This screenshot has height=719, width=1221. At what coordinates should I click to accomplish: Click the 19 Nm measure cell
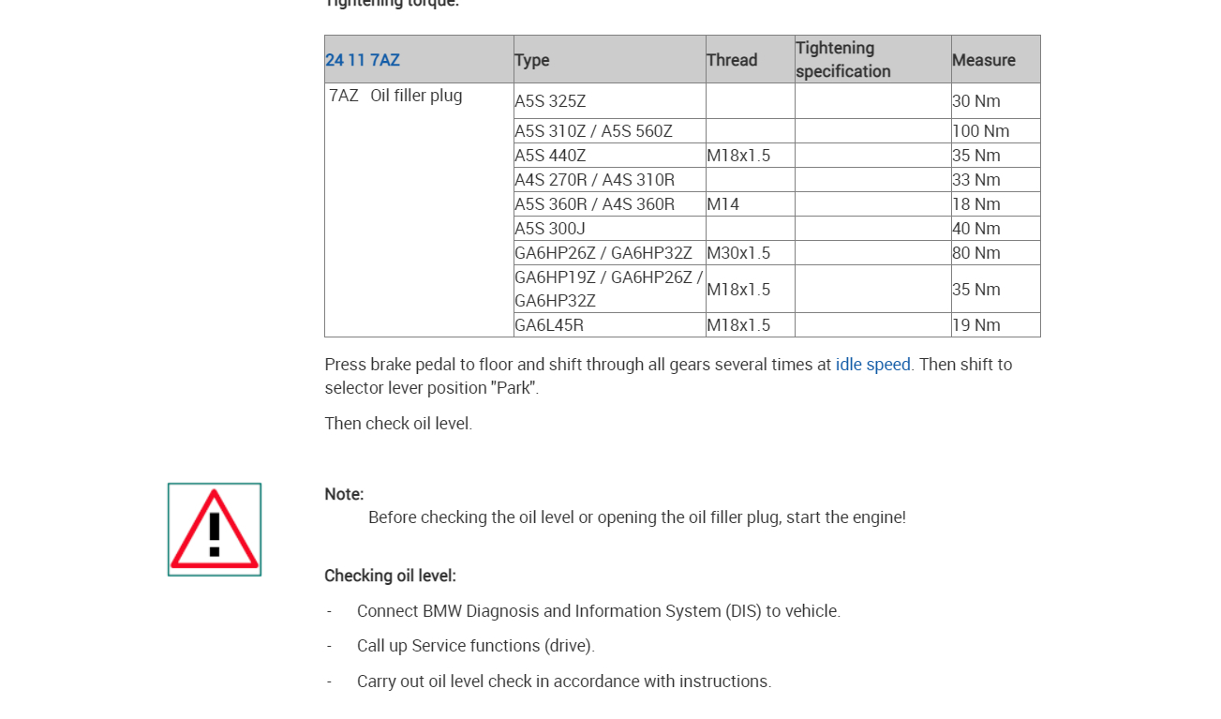(x=976, y=325)
